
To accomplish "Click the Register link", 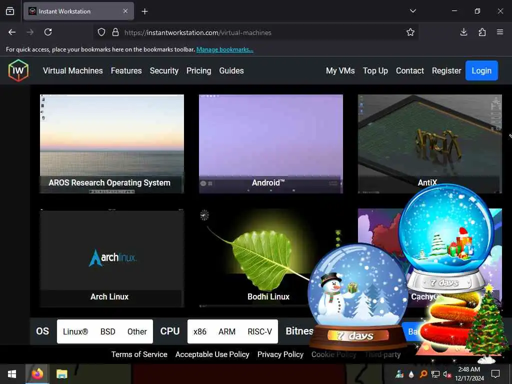I will [x=446, y=70].
